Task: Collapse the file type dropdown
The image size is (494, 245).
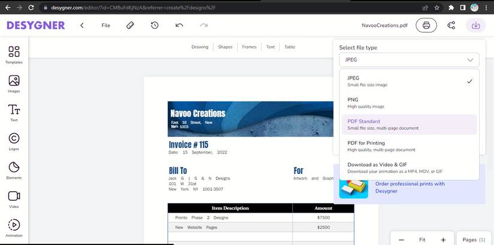Action: [409, 60]
